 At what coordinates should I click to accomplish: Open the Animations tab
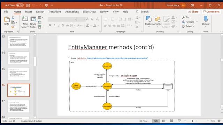click(72, 11)
